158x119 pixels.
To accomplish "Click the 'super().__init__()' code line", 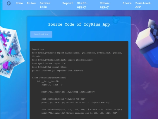I will coord(52,85).
